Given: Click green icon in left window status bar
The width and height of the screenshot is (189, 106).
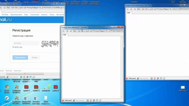Looking at the screenshot, I should tap(21, 77).
